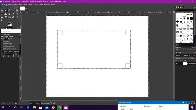This screenshot has width=196, height=110.
Task: Toggle lock alpha channel icon
Action: 185,61
